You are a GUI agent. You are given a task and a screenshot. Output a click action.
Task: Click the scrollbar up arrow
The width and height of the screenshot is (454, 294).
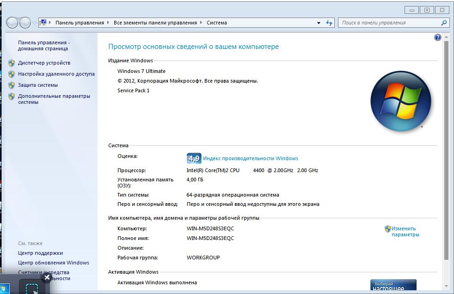[x=446, y=37]
